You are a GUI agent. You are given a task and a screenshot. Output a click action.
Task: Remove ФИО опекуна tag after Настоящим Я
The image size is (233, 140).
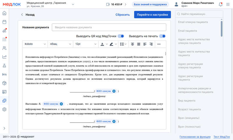(x=61, y=104)
